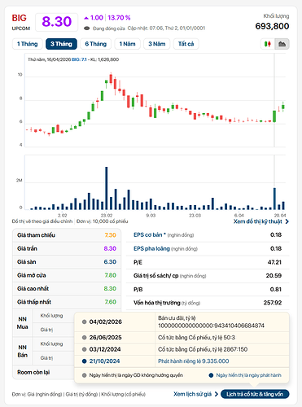Image resolution: width=302 pixels, height=407 pixels.
Task: Click the BIG ticker symbol
Action: [x=20, y=18]
